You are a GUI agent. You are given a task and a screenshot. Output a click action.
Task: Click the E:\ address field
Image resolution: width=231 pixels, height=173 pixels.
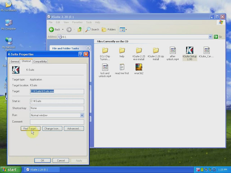133,37
